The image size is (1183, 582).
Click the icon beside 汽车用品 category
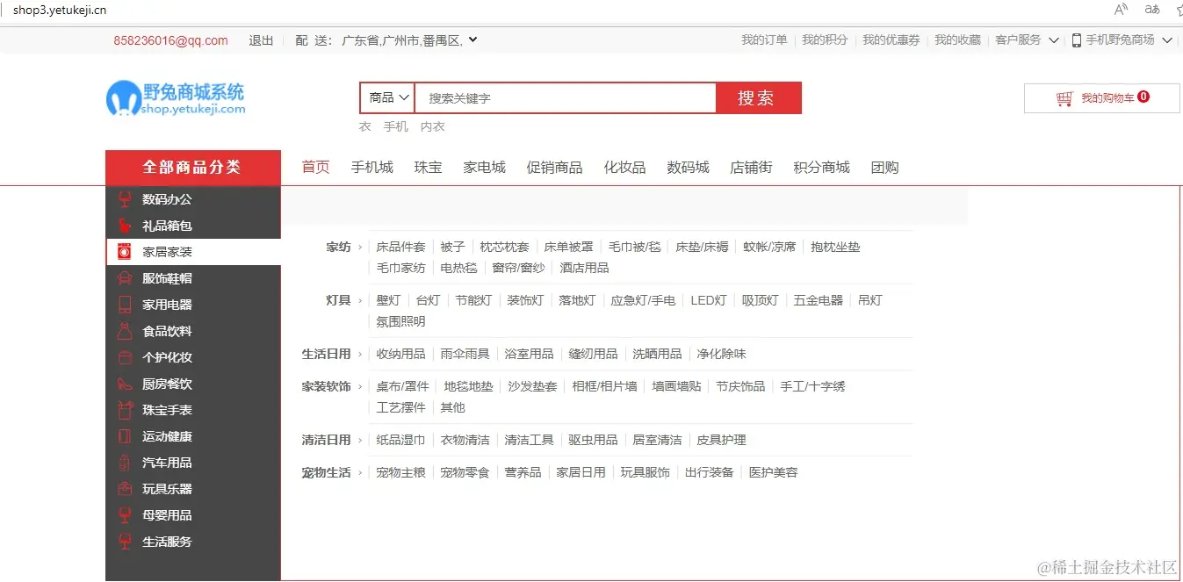(125, 463)
